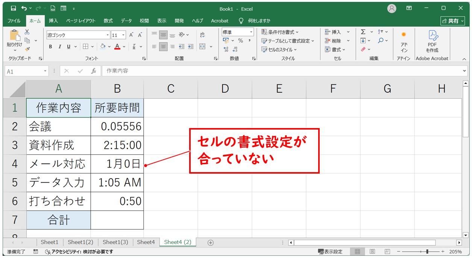This screenshot has height=258, width=472.
Task: Click the Fill down-arrow icon in editing
Action: click(363, 41)
